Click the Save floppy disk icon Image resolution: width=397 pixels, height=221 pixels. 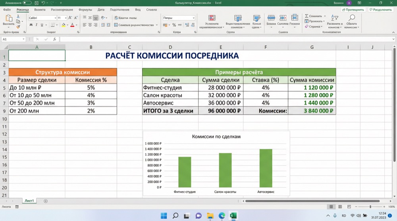pos(36,3)
